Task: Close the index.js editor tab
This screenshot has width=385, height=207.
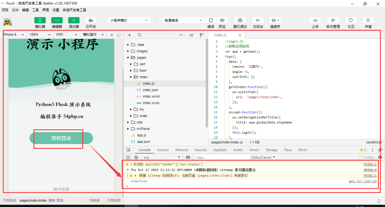Action: point(240,35)
